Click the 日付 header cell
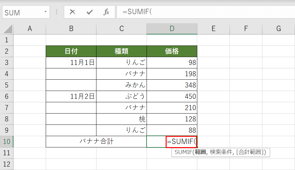Image resolution: width=295 pixels, height=170 pixels. point(71,51)
